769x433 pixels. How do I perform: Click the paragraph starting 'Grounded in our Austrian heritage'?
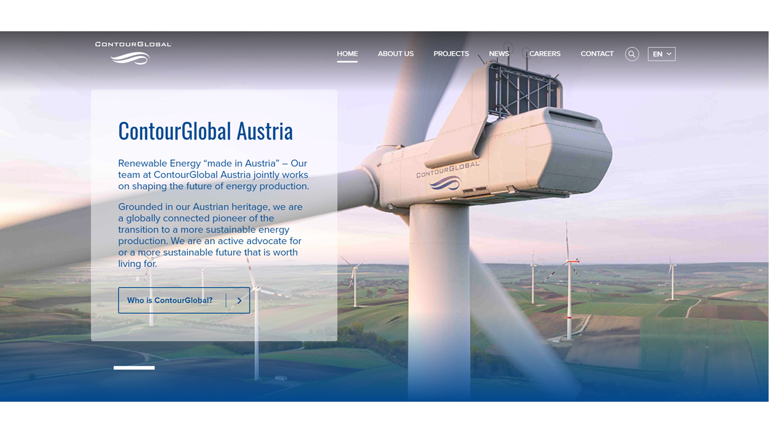tap(210, 235)
